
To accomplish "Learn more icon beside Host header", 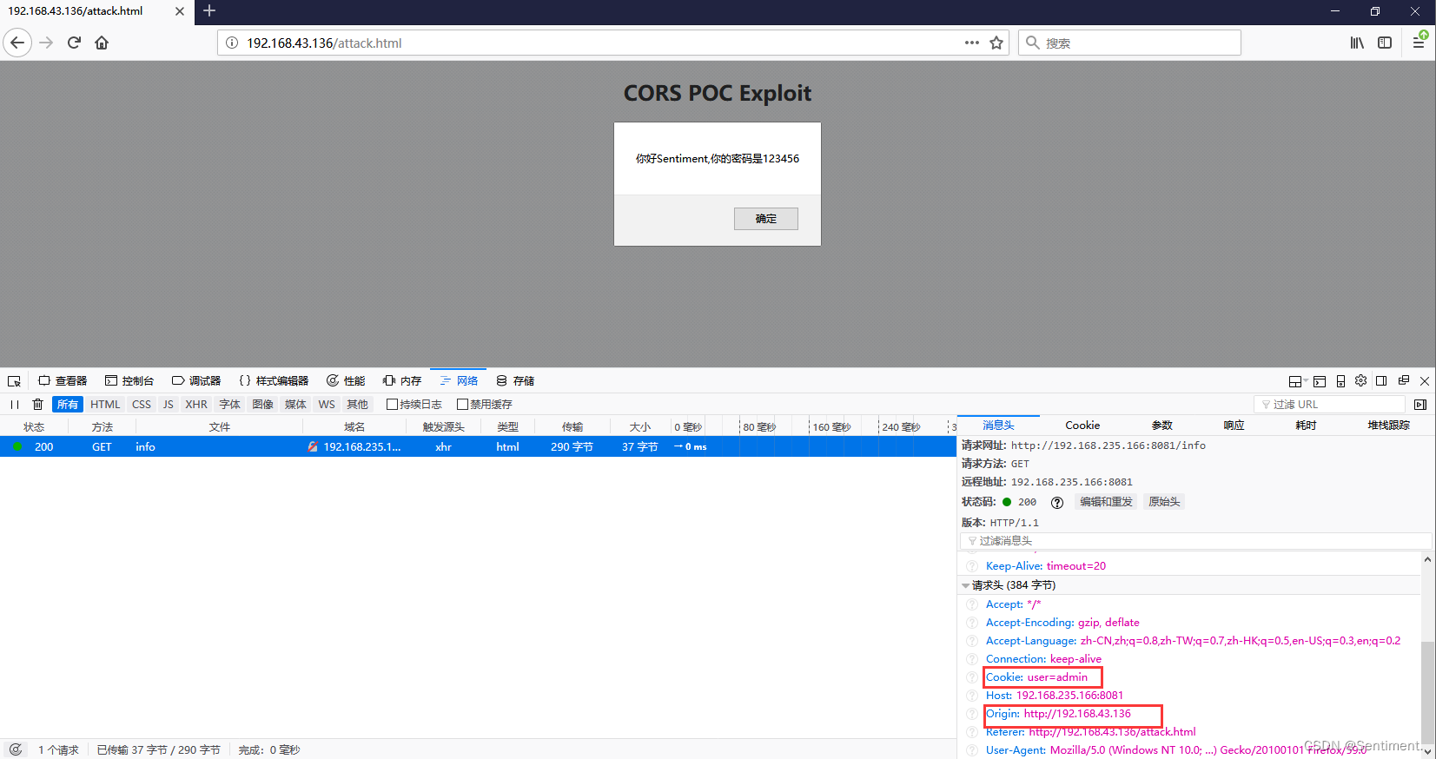I will [x=972, y=696].
